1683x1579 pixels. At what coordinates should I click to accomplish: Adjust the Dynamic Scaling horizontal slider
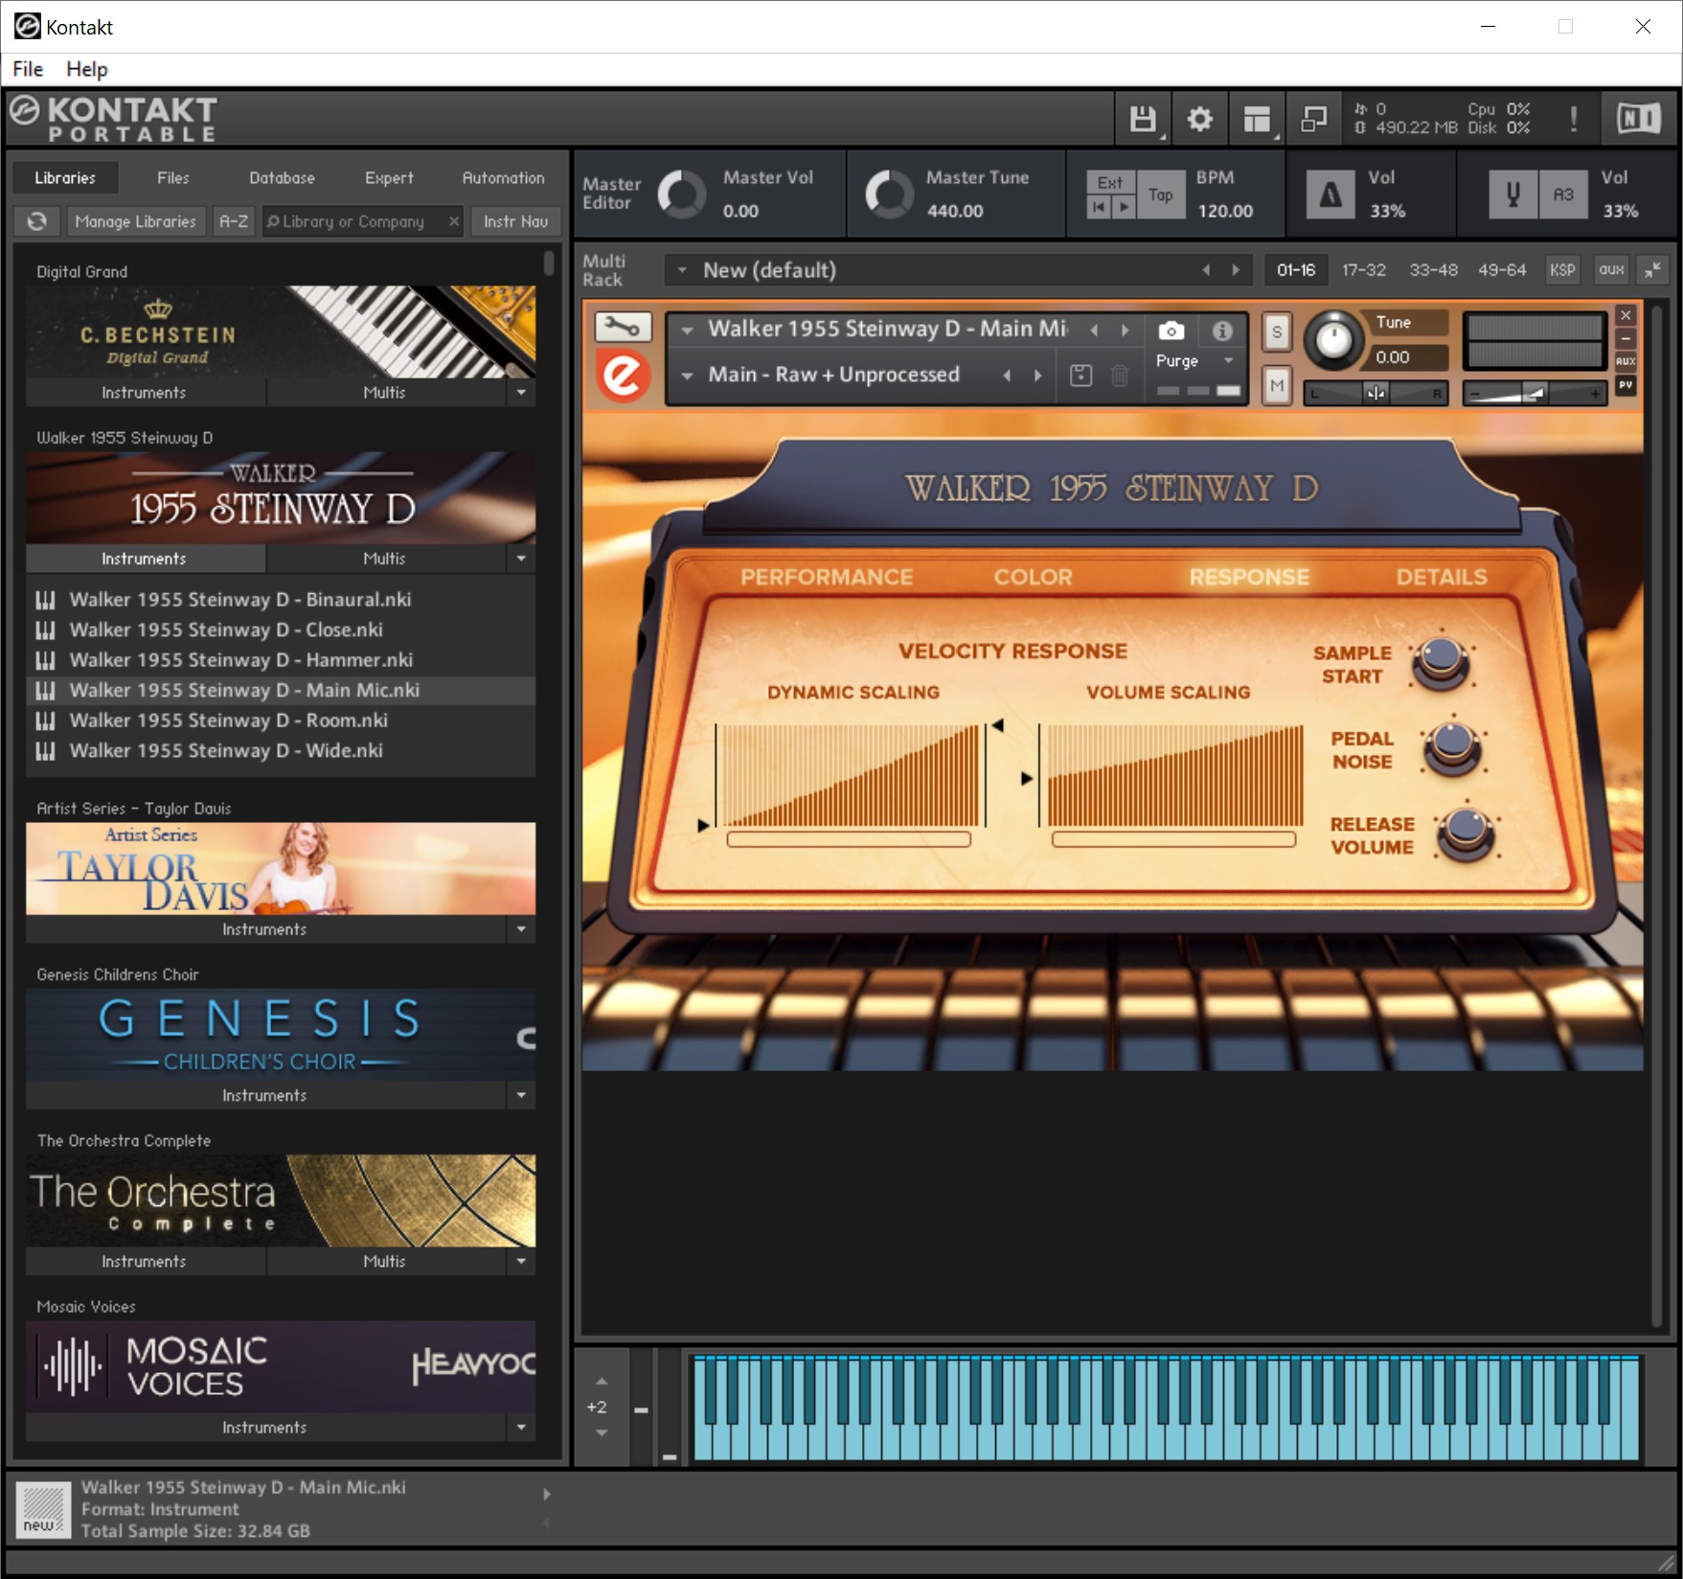coord(849,839)
